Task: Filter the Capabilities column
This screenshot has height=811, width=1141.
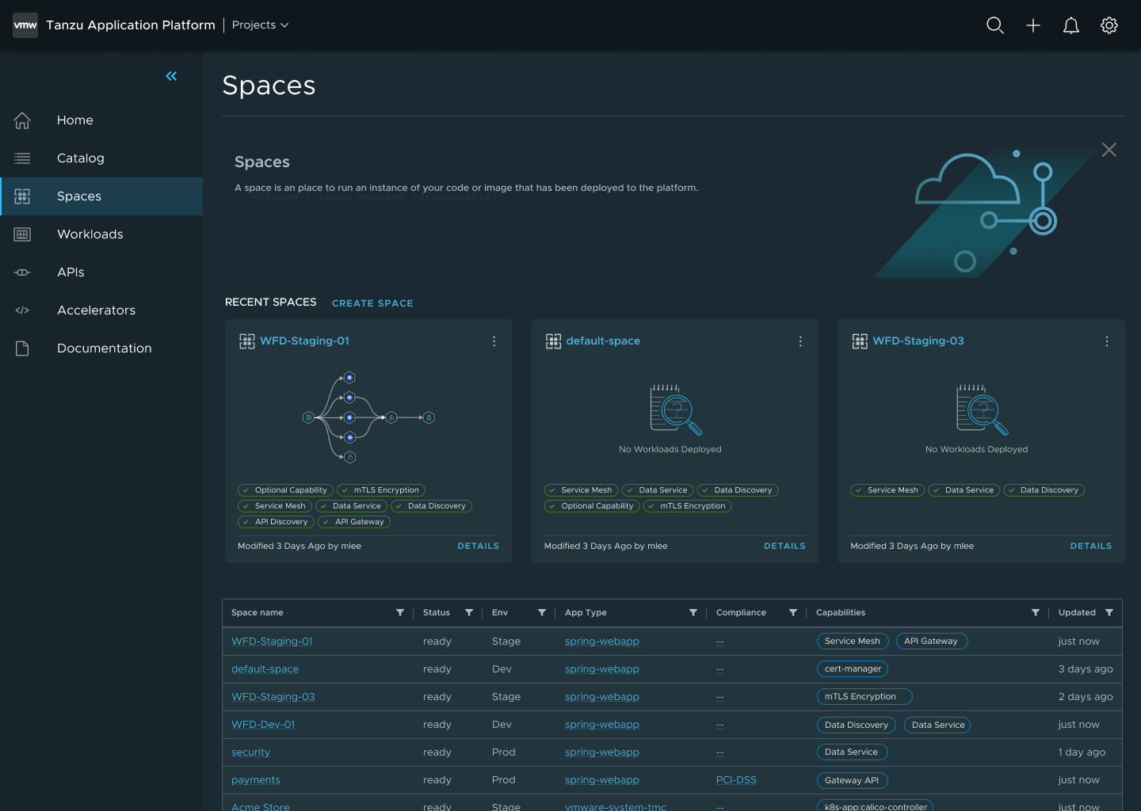Action: point(1036,613)
